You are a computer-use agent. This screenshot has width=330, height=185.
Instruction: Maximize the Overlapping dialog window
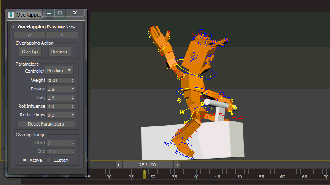pyautogui.click(x=60, y=14)
